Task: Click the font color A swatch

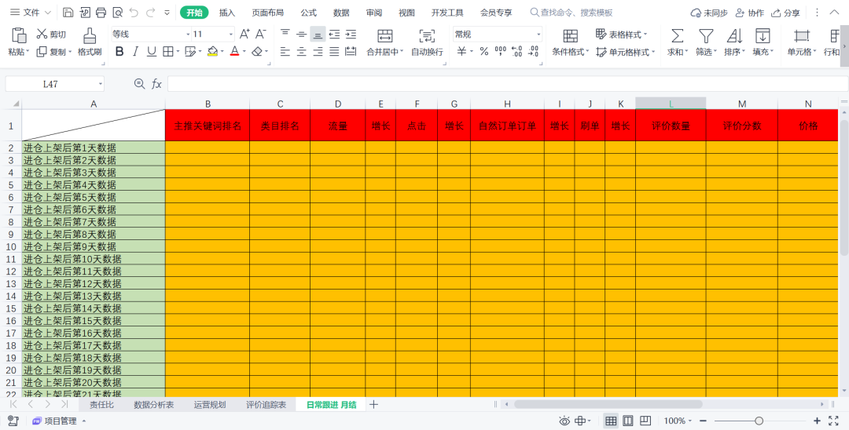Action: pyautogui.click(x=234, y=51)
